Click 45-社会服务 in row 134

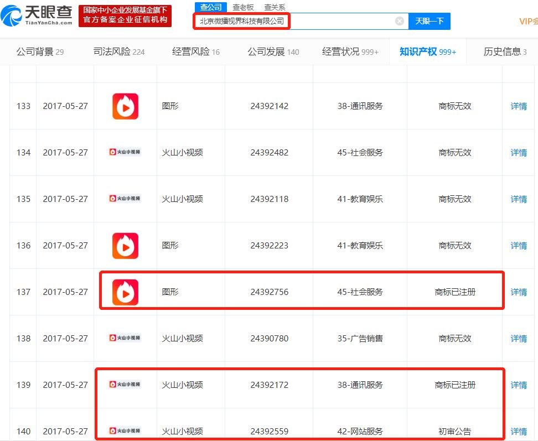point(360,153)
